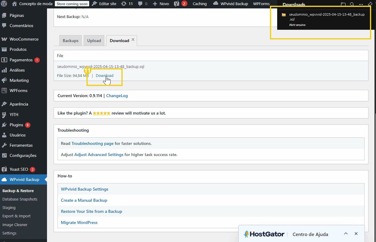Open Troubleshooting page link
376x242 pixels.
tap(92, 143)
